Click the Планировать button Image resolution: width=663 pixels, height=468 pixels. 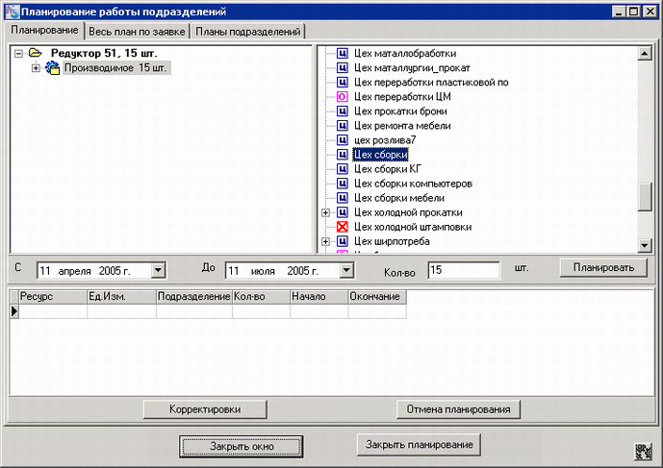tap(603, 268)
